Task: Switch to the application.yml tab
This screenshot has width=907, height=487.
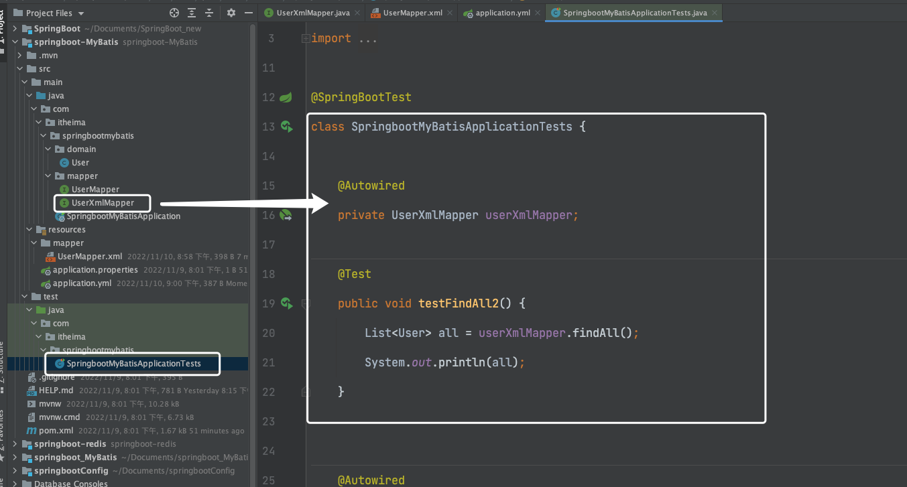Action: pyautogui.click(x=503, y=13)
